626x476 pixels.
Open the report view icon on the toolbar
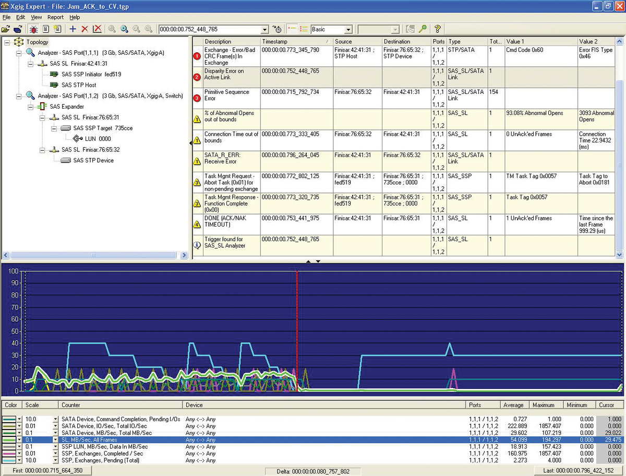[x=46, y=29]
